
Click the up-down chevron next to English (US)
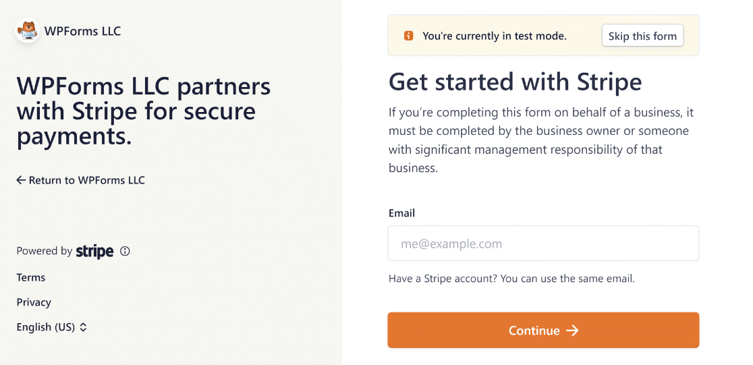point(83,327)
